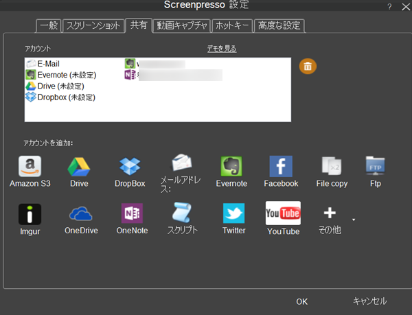
Task: Select the Drive (未設定) account entry
Action: (x=55, y=86)
